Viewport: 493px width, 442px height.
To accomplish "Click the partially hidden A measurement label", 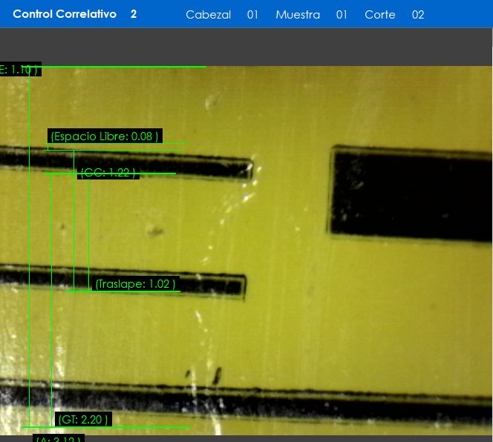I will pos(59,439).
